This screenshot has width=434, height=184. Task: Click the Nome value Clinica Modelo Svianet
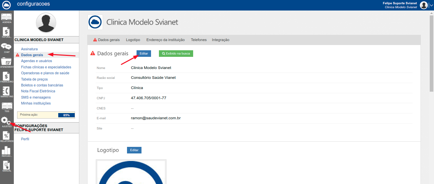click(151, 68)
